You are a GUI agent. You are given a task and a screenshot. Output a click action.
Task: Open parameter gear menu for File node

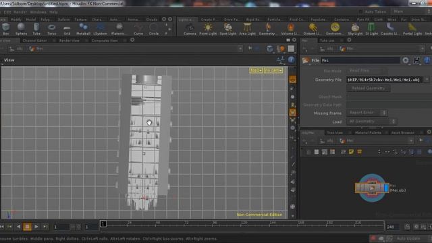(x=406, y=60)
